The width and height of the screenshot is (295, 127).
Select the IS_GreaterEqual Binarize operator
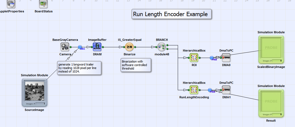[x=129, y=47]
